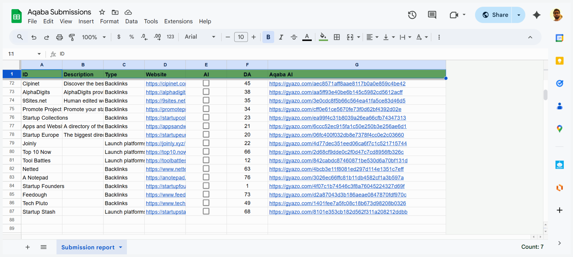This screenshot has width=573, height=257.
Task: Open the Google Sheets home icon
Action: pos(17,16)
